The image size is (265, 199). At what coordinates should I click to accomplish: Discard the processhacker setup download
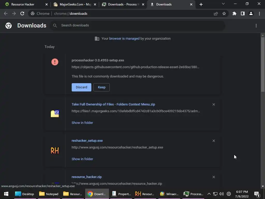coord(82,87)
